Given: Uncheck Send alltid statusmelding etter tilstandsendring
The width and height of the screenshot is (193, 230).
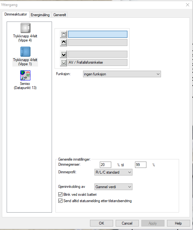Looking at the screenshot, I should pyautogui.click(x=61, y=201).
